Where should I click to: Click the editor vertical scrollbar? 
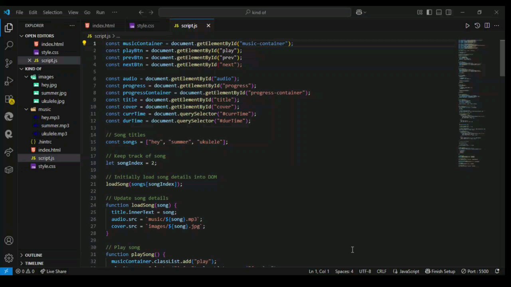(502, 58)
